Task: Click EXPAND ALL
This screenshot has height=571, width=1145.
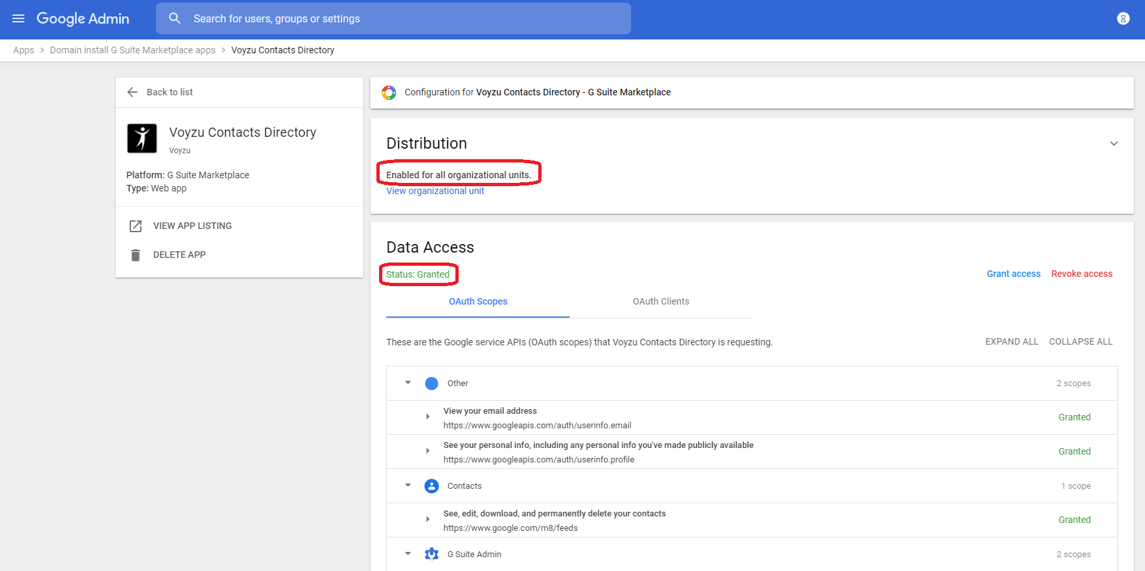Action: (1011, 341)
